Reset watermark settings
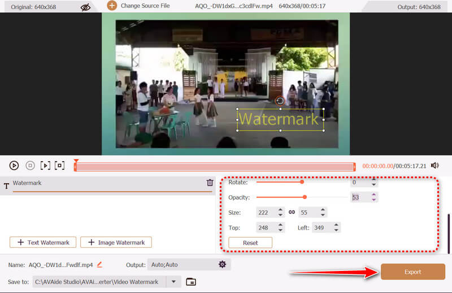This screenshot has height=293, width=452. (x=250, y=243)
